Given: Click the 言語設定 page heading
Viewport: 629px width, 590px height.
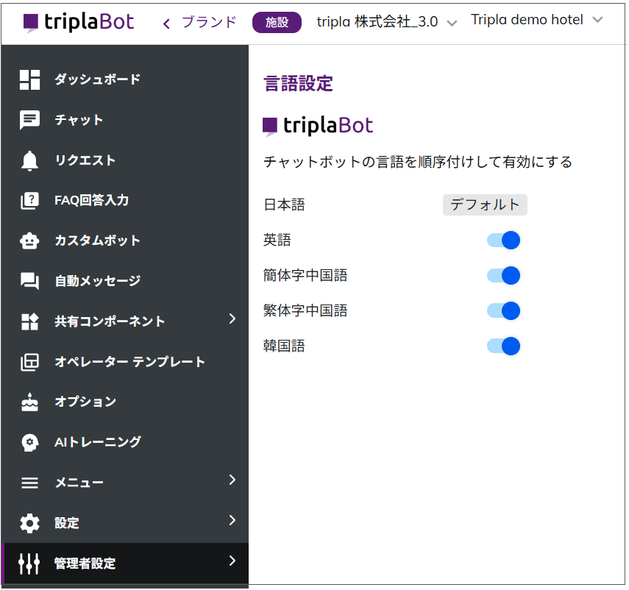Looking at the screenshot, I should [298, 84].
